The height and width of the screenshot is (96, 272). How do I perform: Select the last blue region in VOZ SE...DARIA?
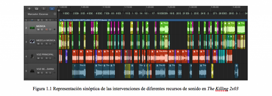[236, 71]
